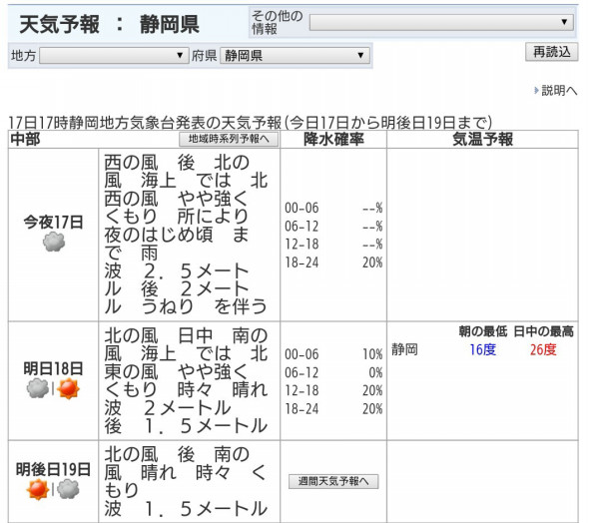The image size is (599, 523).
Task: Select the 中部 region heading
Action: pyautogui.click(x=25, y=140)
